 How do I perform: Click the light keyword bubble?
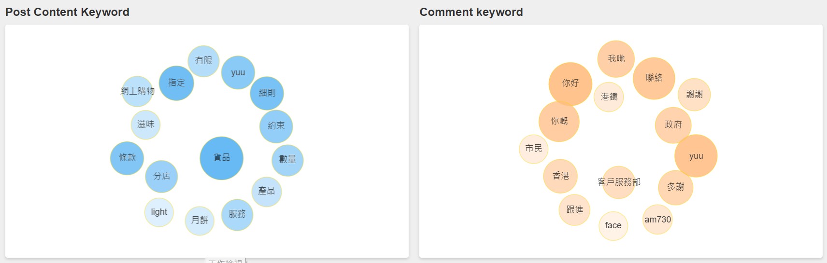[x=159, y=212]
